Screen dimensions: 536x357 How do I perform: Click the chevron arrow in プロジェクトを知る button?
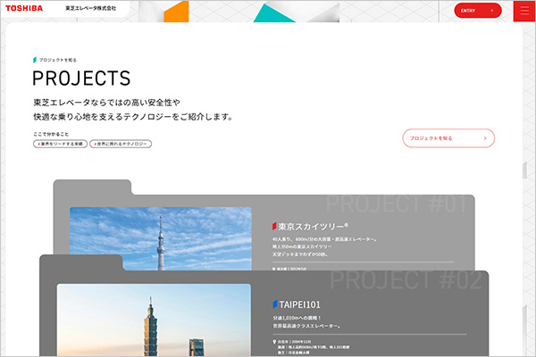[x=485, y=138]
